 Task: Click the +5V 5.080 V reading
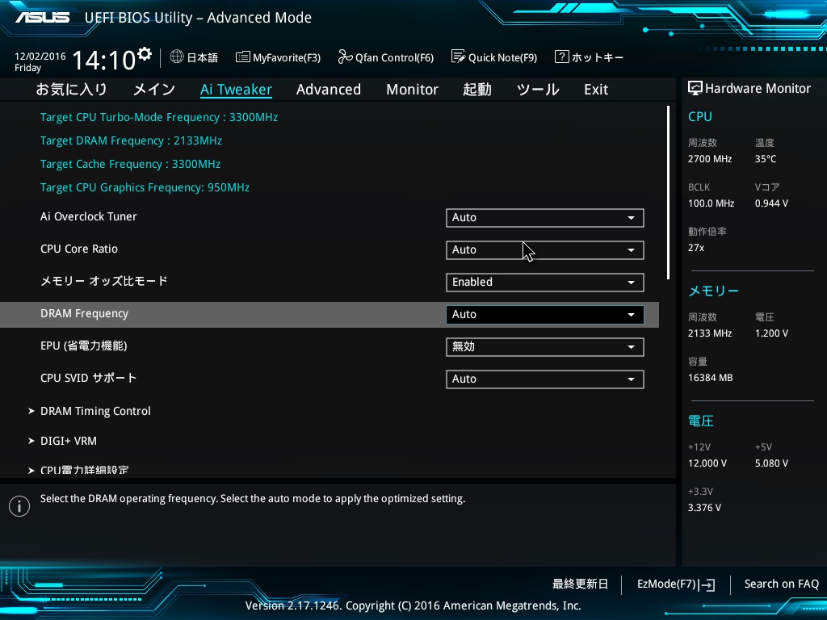click(x=771, y=463)
